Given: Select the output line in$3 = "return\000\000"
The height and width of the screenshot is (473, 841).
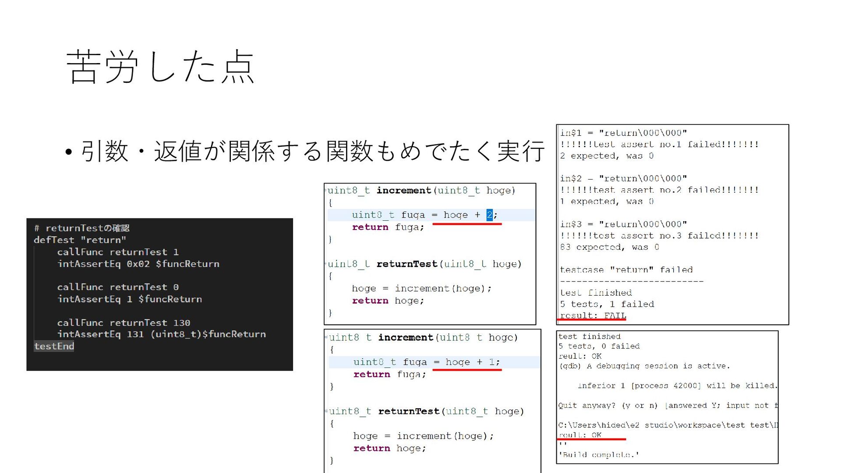Looking at the screenshot, I should 624,224.
